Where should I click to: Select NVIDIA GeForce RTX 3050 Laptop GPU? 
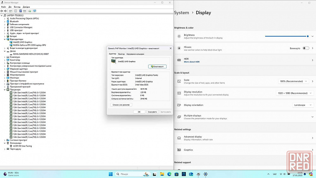[29, 45]
